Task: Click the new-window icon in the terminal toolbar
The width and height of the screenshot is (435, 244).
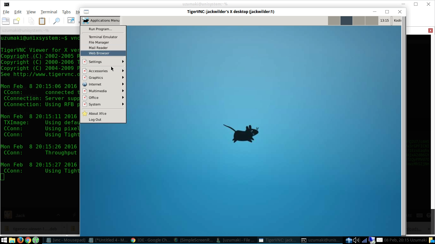Action: pyautogui.click(x=17, y=21)
